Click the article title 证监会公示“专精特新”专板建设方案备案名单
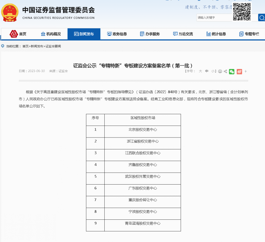This screenshot has width=265, height=242. (133, 65)
